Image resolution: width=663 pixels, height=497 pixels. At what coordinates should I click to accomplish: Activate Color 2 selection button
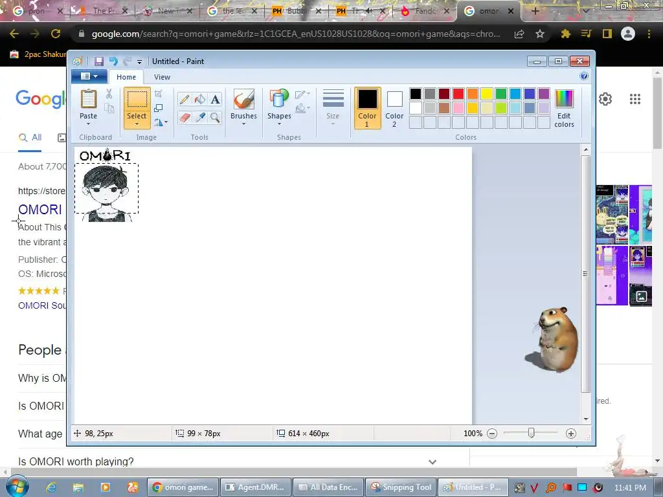click(x=394, y=108)
